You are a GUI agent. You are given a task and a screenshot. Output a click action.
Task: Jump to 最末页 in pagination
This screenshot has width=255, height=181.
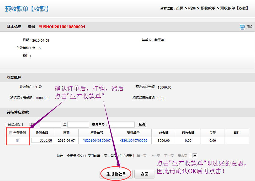[183, 156]
